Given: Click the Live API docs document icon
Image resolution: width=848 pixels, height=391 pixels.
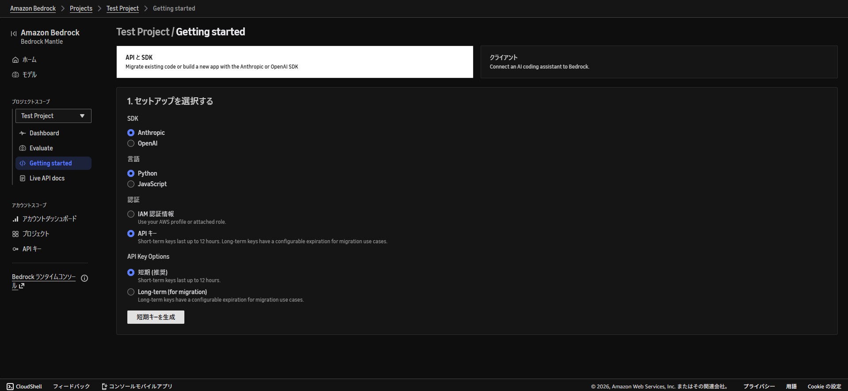Looking at the screenshot, I should [x=23, y=178].
